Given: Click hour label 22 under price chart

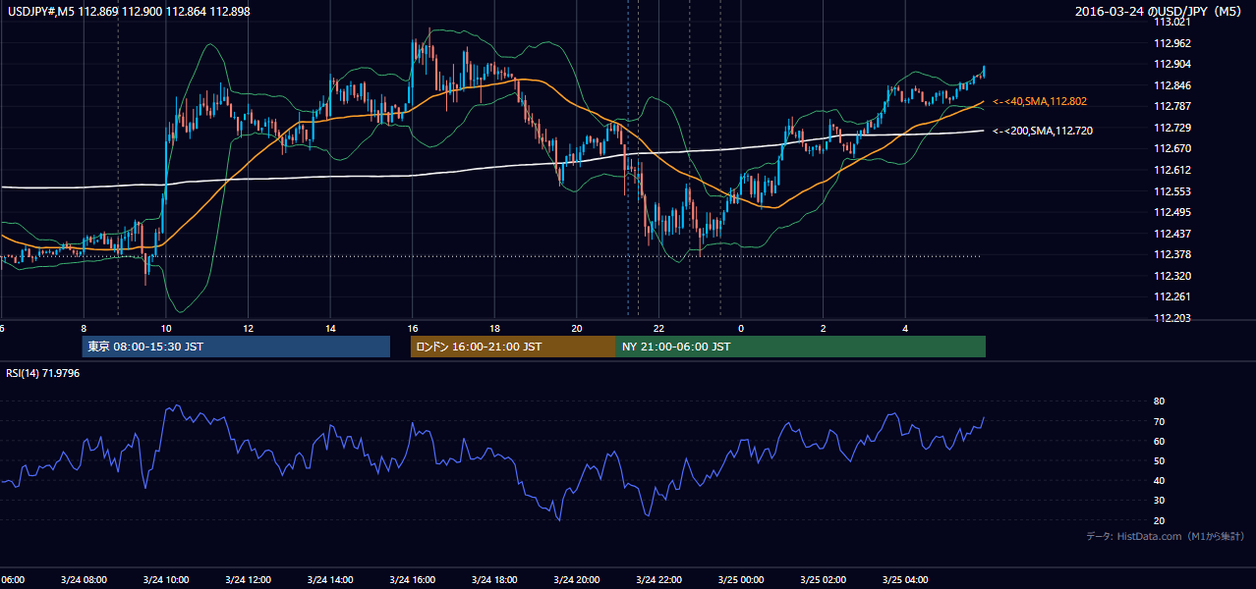Looking at the screenshot, I should (x=658, y=328).
